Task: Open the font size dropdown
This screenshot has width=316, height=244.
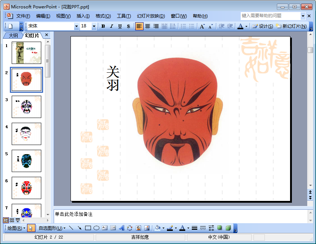Action: [x=94, y=26]
